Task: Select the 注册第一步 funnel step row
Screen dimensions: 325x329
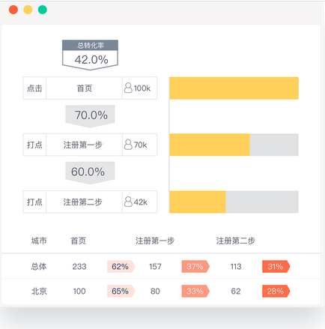Action: pos(90,145)
